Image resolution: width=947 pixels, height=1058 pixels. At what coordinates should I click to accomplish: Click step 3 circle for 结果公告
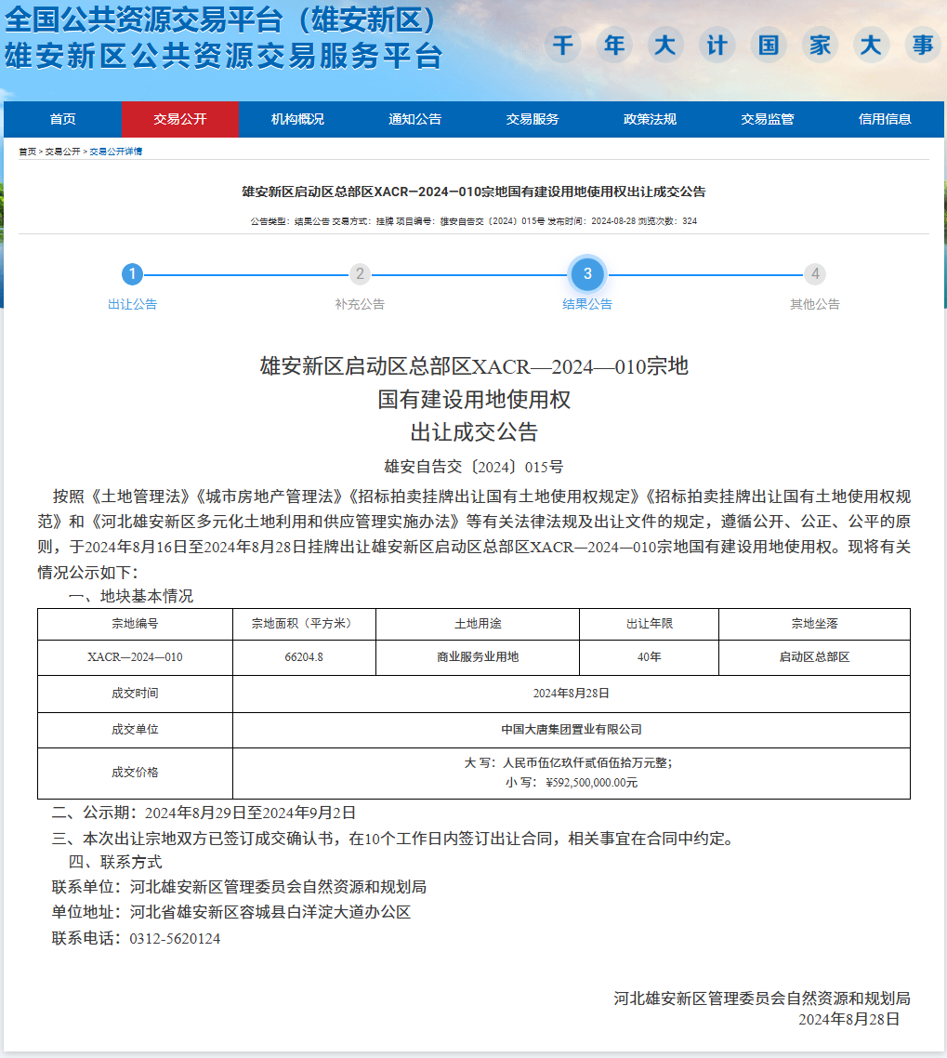(587, 274)
